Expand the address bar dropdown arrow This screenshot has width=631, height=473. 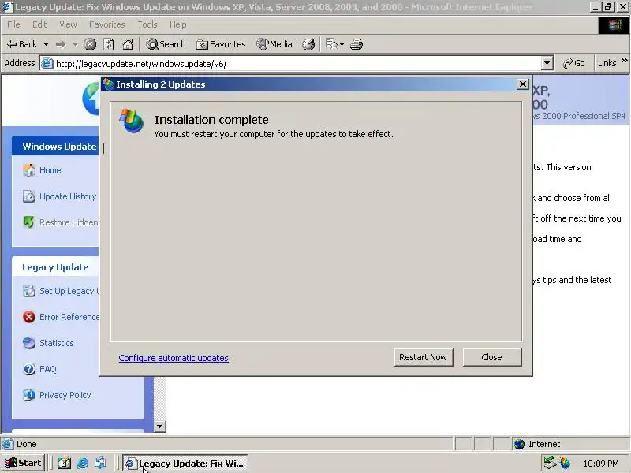coord(547,64)
